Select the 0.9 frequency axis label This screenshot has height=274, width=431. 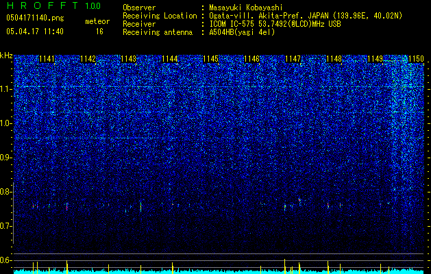(x=5, y=158)
